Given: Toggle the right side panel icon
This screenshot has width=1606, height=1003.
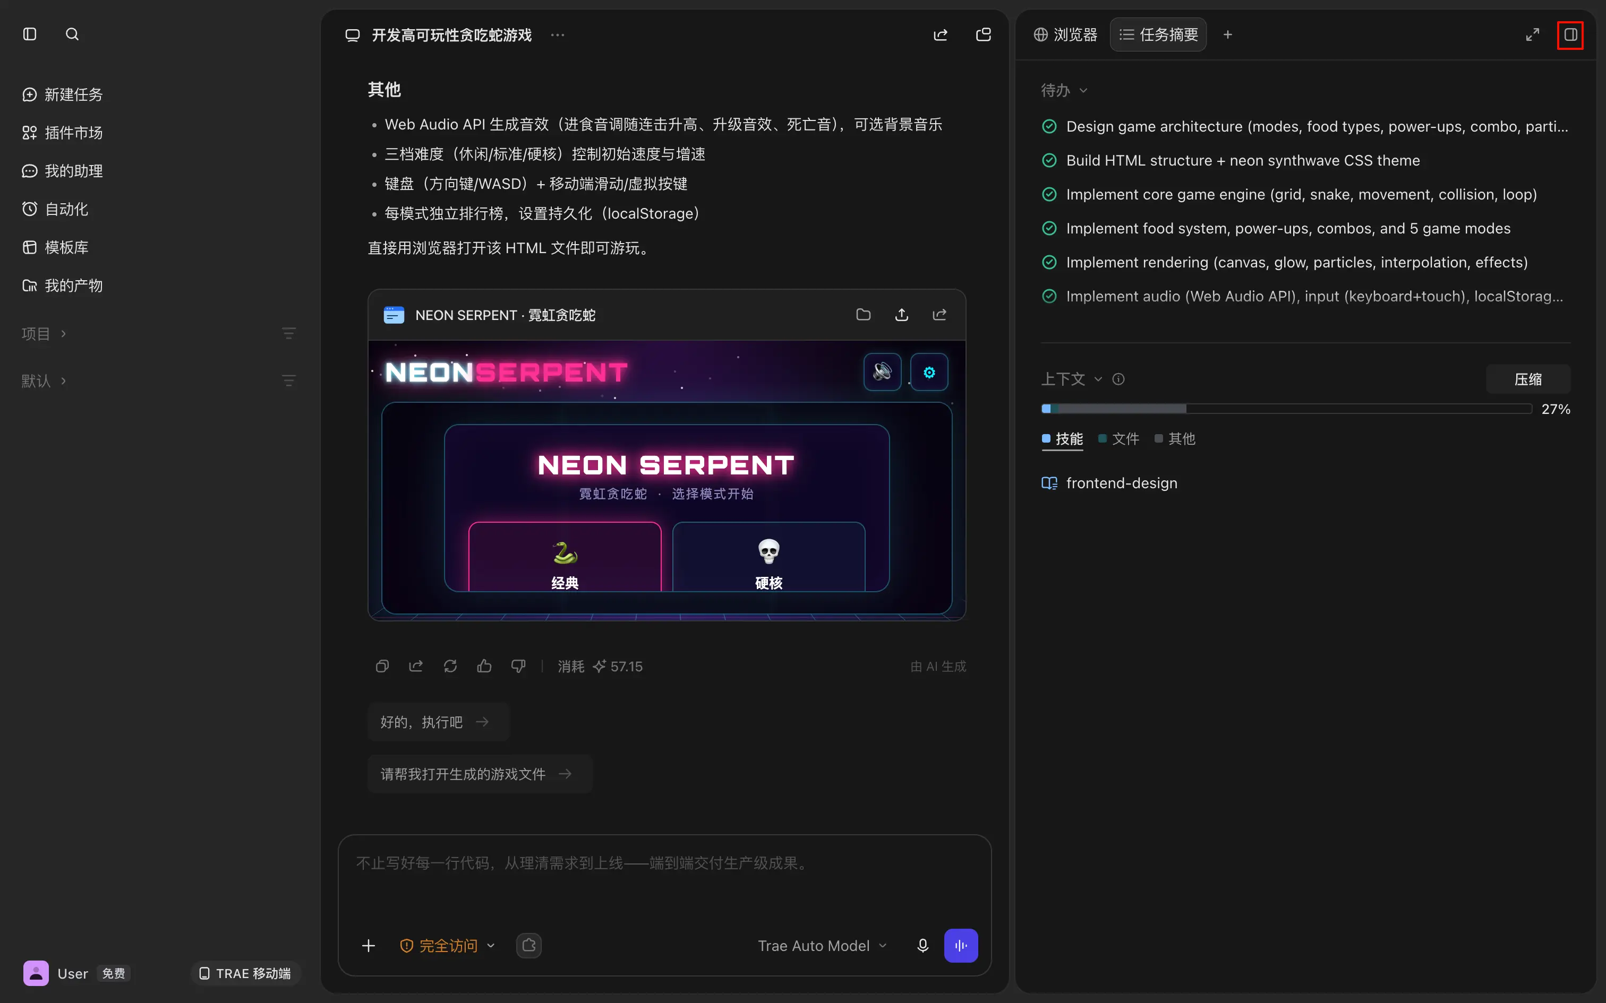Looking at the screenshot, I should click(1570, 34).
